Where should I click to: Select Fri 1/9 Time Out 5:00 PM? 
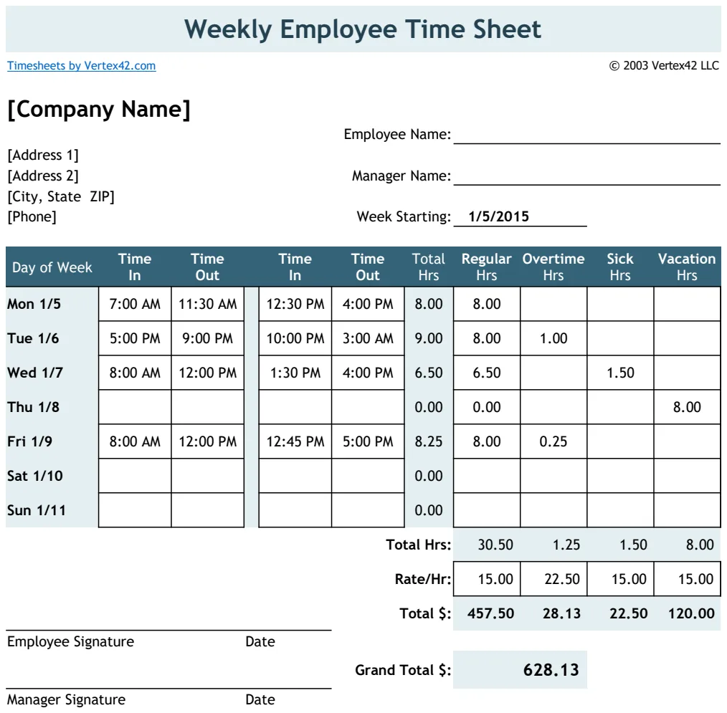pyautogui.click(x=368, y=441)
